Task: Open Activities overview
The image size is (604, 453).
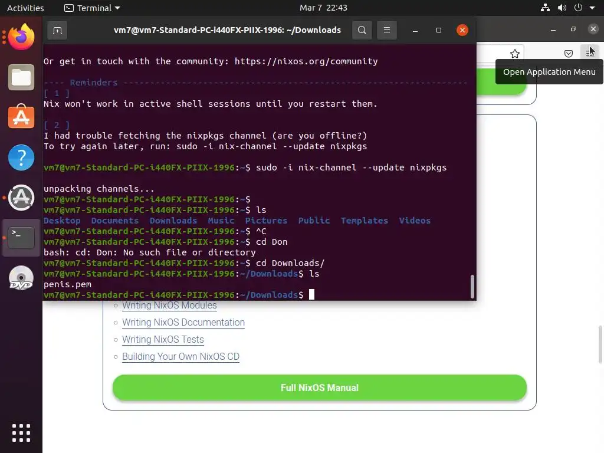Action: pyautogui.click(x=25, y=8)
